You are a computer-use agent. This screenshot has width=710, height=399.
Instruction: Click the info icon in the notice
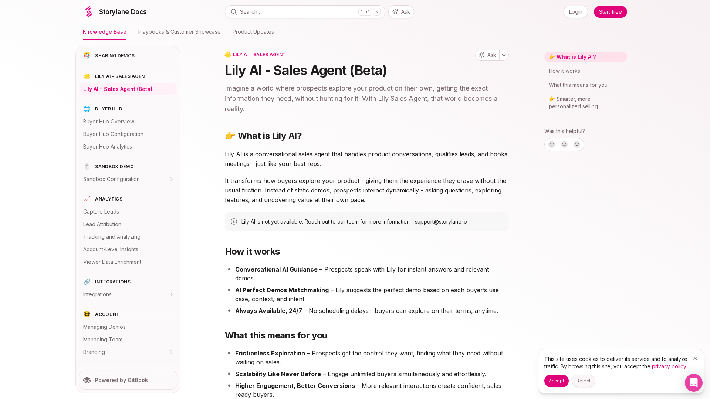[x=234, y=222]
